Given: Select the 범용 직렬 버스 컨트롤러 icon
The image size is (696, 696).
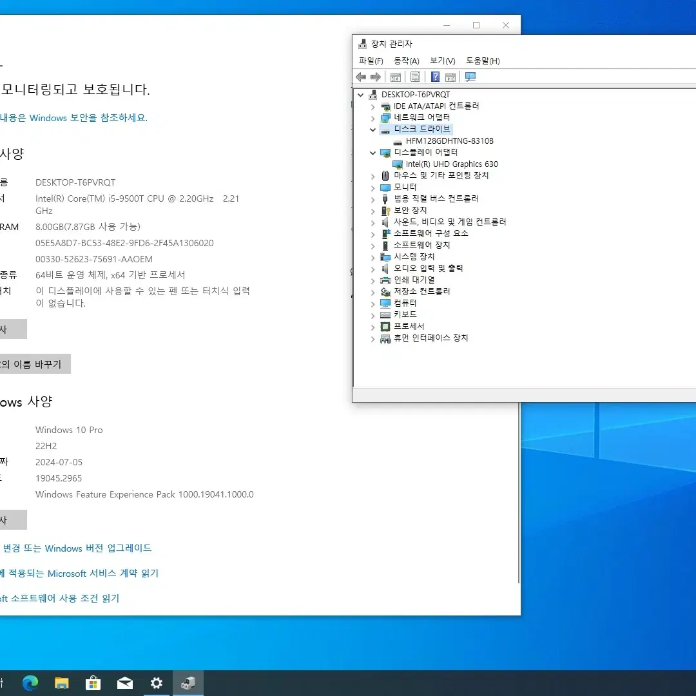Looking at the screenshot, I should point(385,199).
